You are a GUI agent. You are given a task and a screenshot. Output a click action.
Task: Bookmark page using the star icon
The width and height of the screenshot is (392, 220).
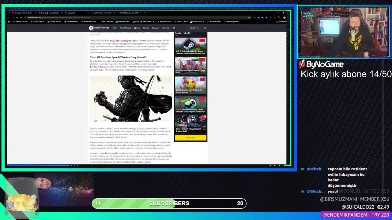click(249, 17)
